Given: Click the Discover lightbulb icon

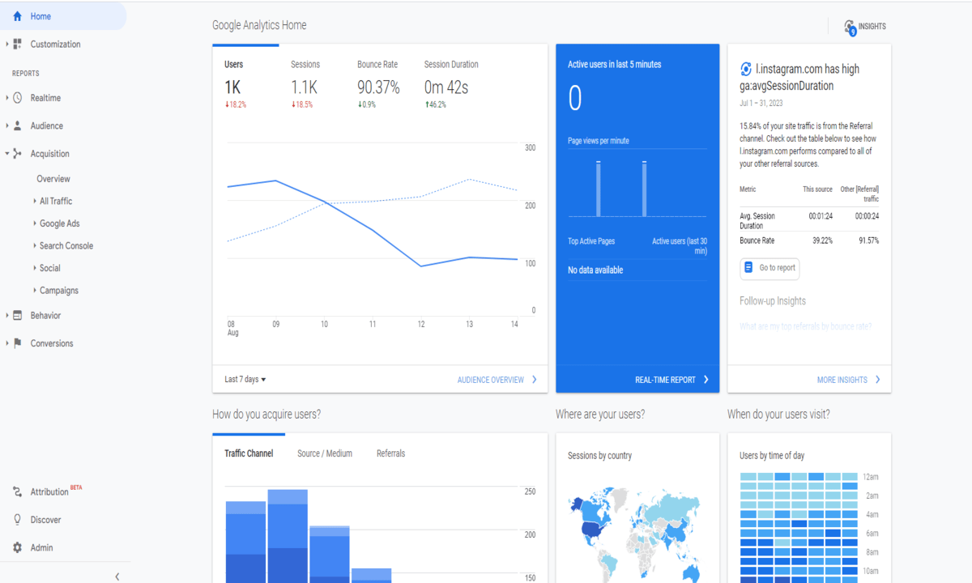Looking at the screenshot, I should [18, 520].
